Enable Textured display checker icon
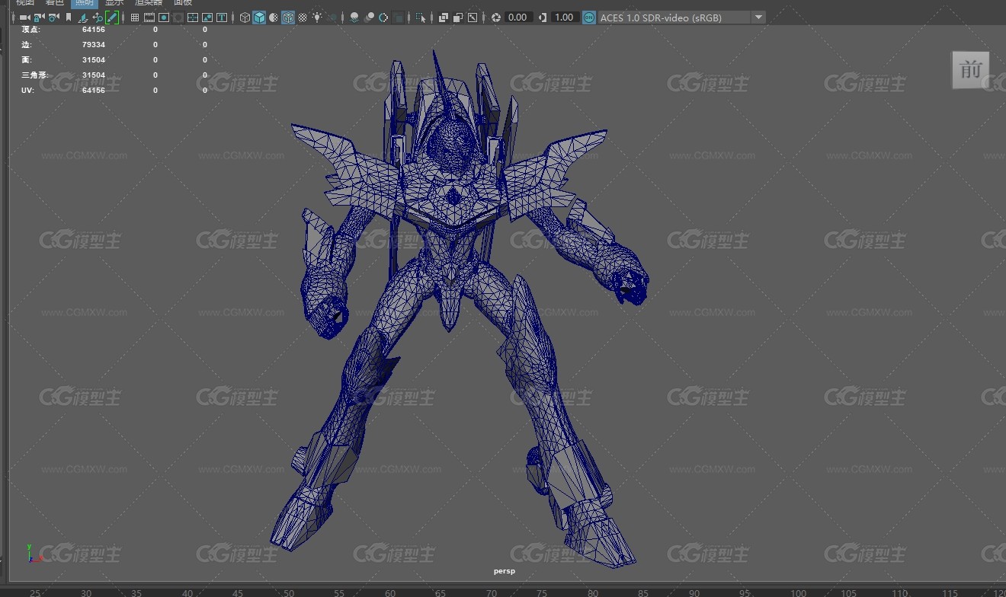 [x=303, y=17]
